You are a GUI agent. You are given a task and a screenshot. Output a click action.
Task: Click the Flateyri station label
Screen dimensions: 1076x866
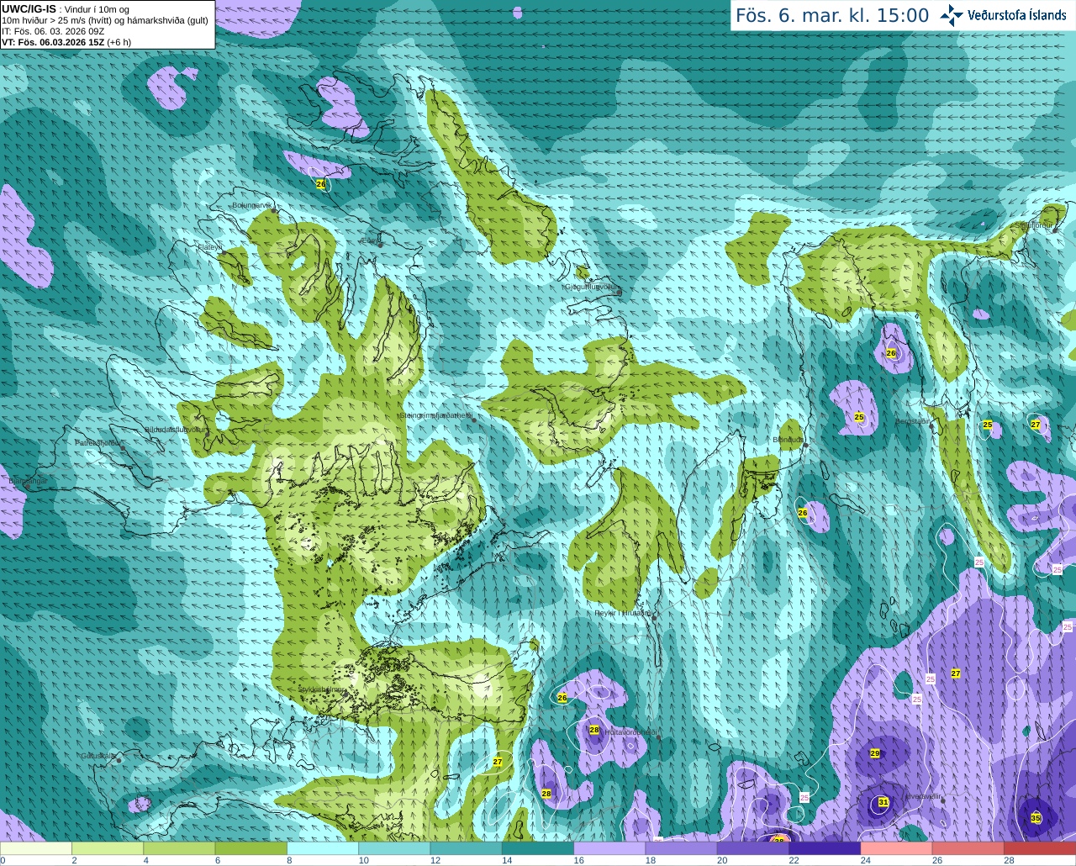click(210, 247)
